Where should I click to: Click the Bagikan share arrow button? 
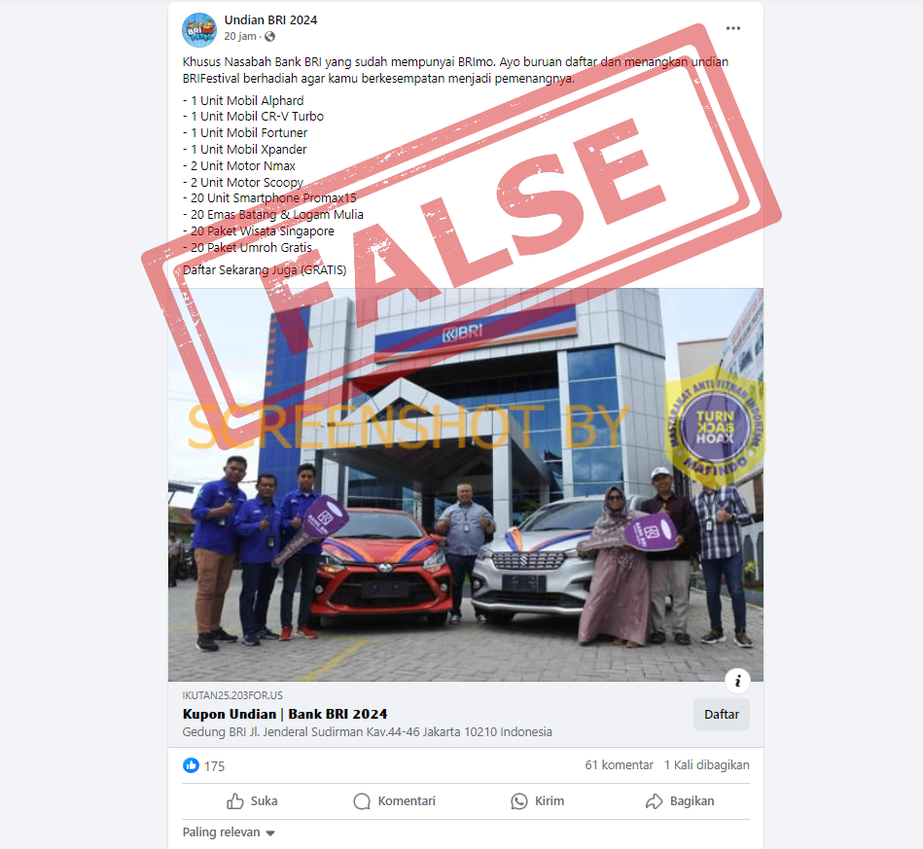point(680,801)
